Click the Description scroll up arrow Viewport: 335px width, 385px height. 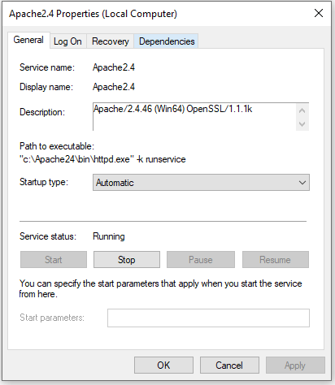302,110
